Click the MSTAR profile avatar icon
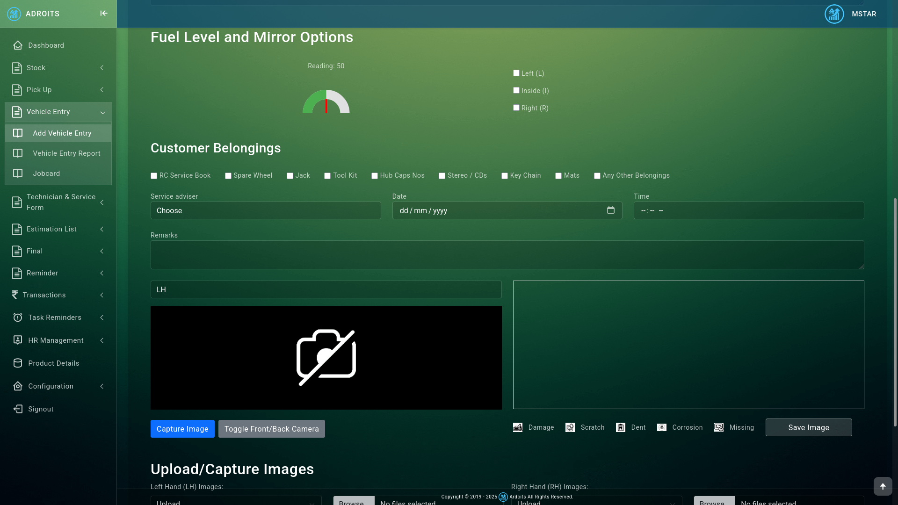 point(834,14)
